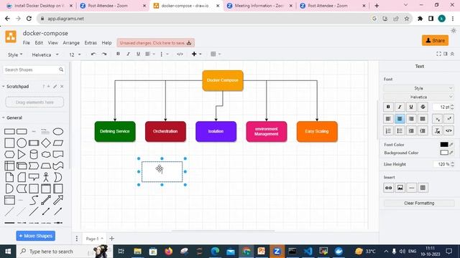The height and width of the screenshot is (258, 460).
Task: Insert horizontal rule
Action: coord(412,188)
